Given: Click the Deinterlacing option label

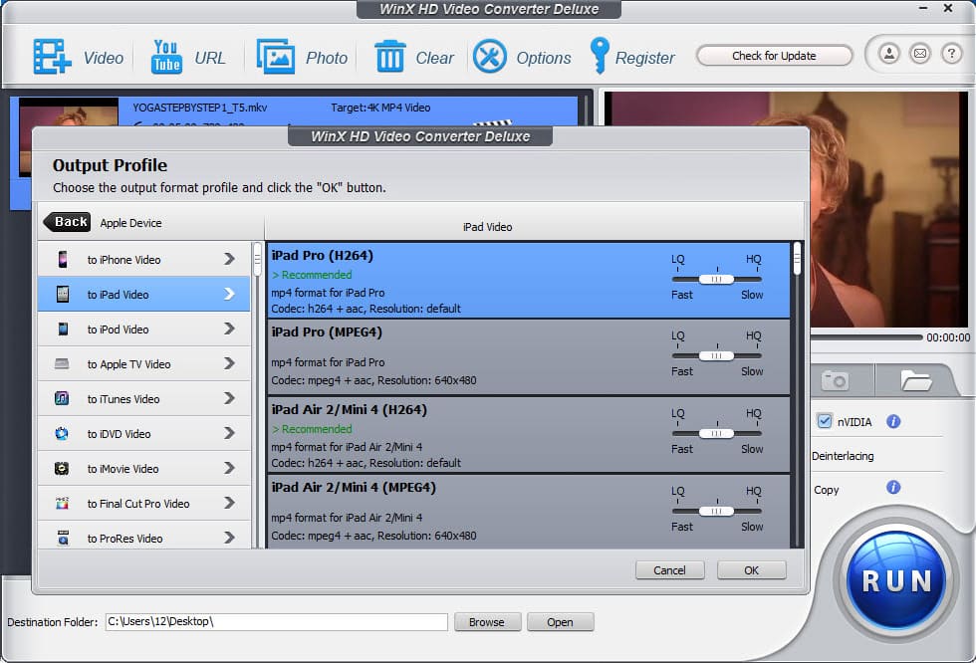Looking at the screenshot, I should (843, 456).
